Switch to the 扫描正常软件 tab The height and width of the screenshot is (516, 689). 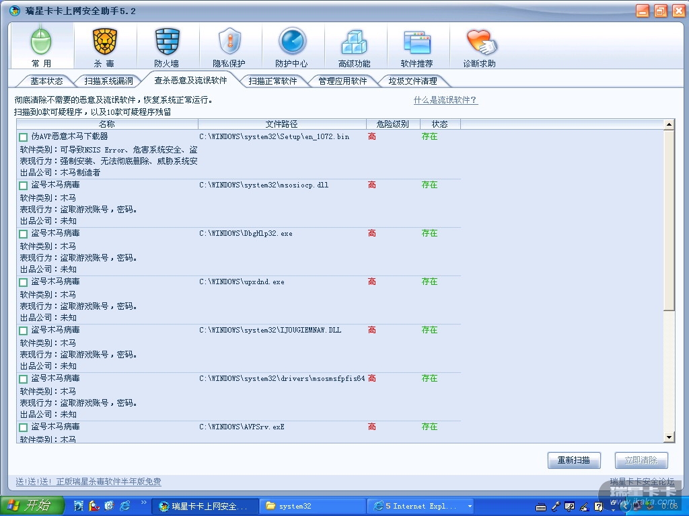(x=273, y=81)
